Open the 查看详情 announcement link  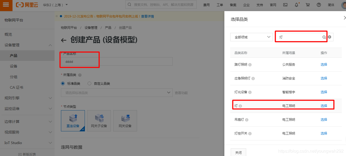(x=147, y=16)
